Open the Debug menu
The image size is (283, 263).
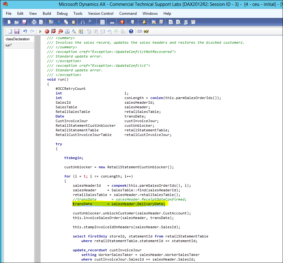[62, 14]
